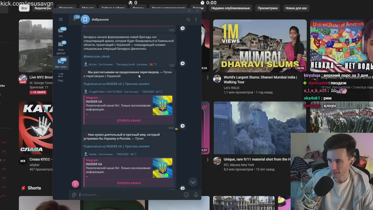Open INSIDER UA trident image in 8:02 message
The height and width of the screenshot is (210, 373).
coord(162,106)
